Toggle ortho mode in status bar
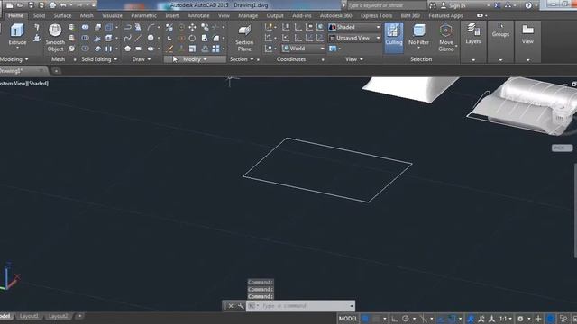Image resolution: width=577 pixels, height=324 pixels. [395, 319]
